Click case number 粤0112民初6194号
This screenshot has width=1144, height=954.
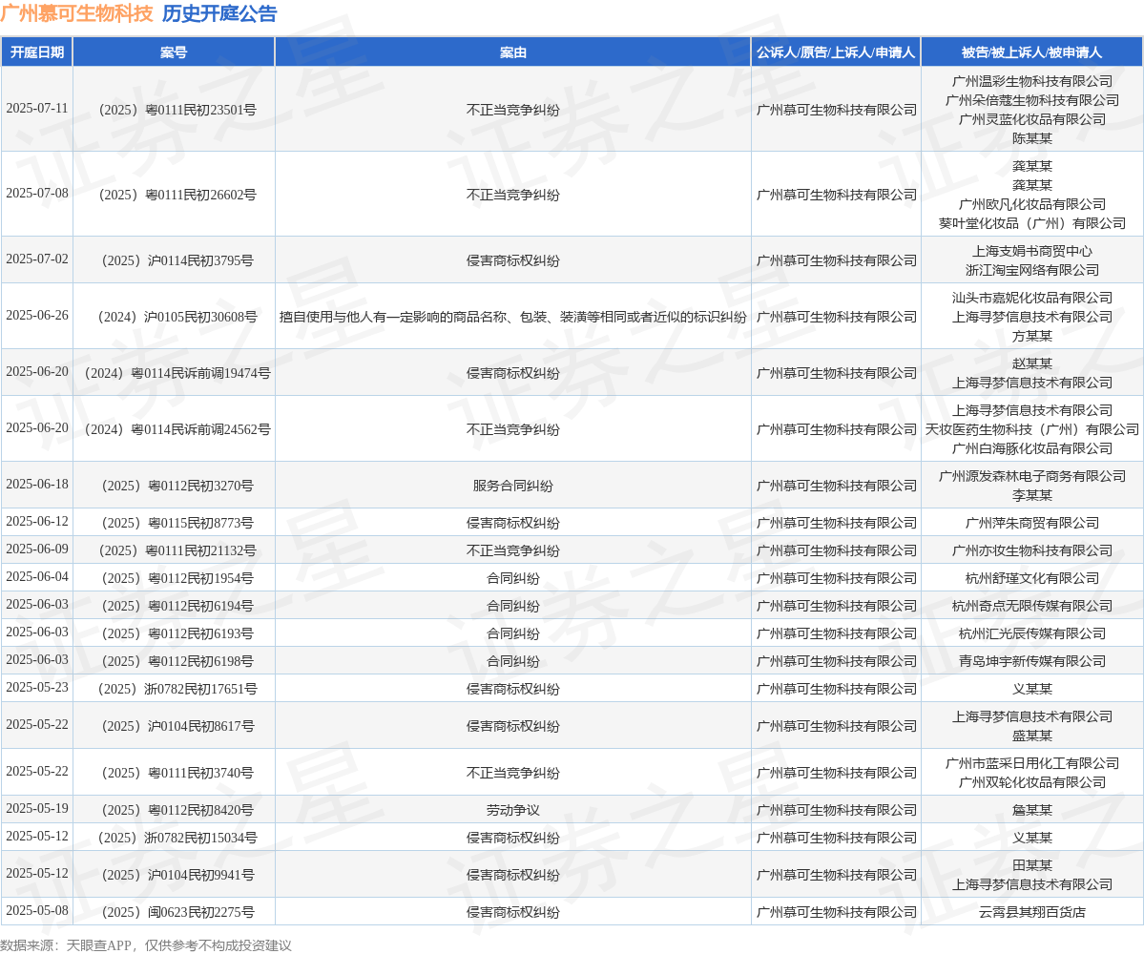tap(177, 606)
